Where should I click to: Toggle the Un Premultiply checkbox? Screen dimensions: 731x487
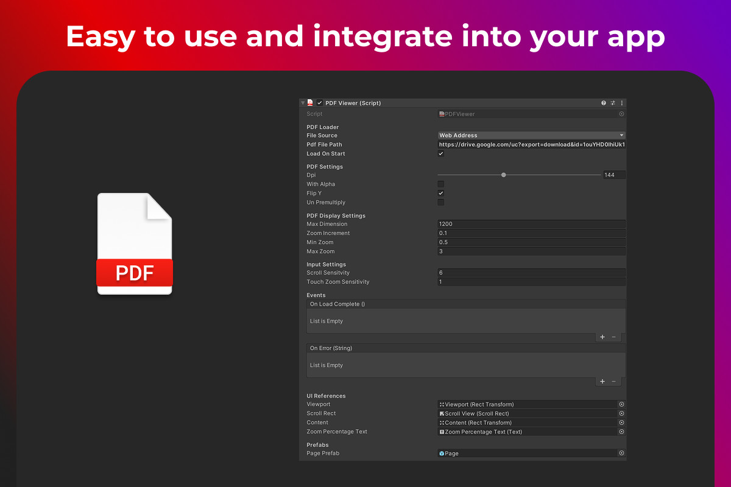click(441, 202)
